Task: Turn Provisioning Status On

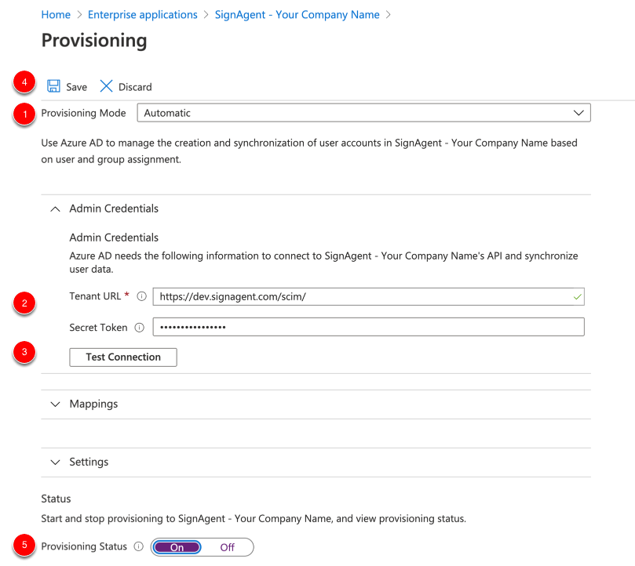Action: pos(177,547)
